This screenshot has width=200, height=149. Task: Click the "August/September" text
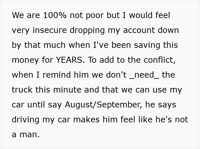coord(103,105)
